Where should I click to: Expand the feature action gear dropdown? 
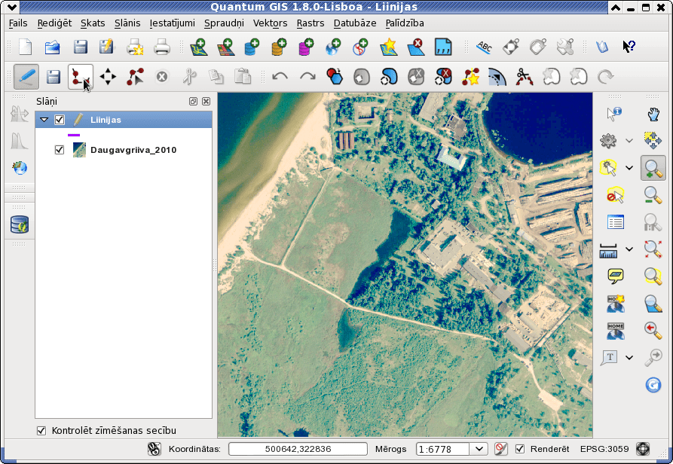coord(629,140)
